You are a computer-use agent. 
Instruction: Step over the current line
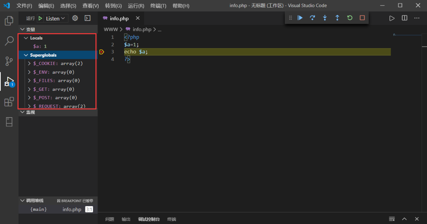pyautogui.click(x=312, y=17)
